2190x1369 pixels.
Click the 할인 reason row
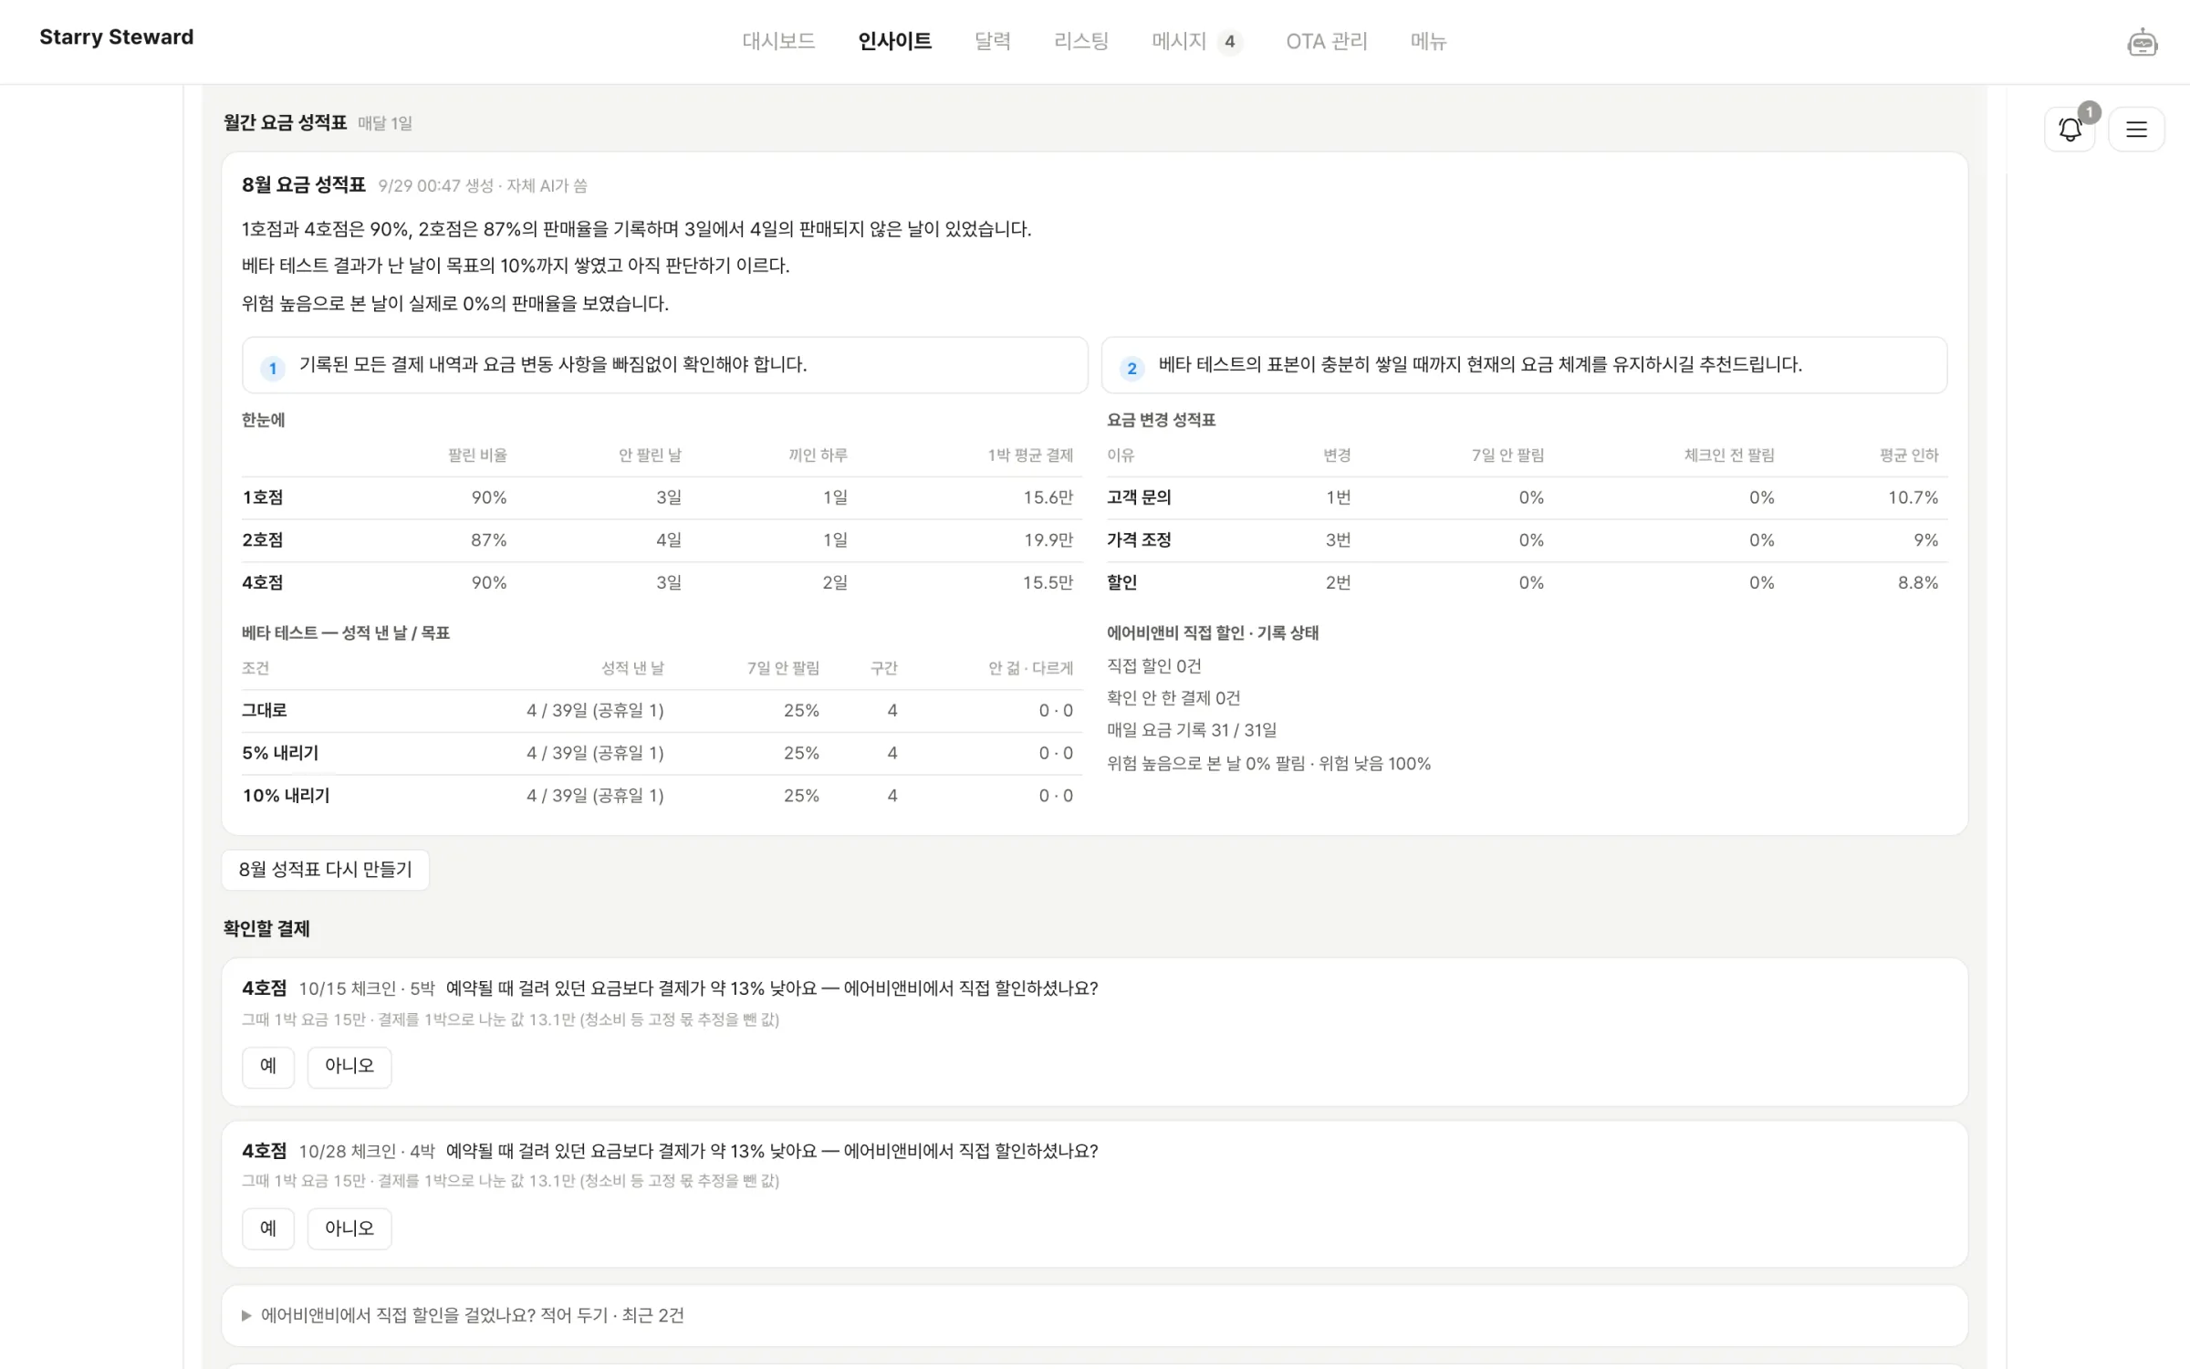pos(1527,582)
